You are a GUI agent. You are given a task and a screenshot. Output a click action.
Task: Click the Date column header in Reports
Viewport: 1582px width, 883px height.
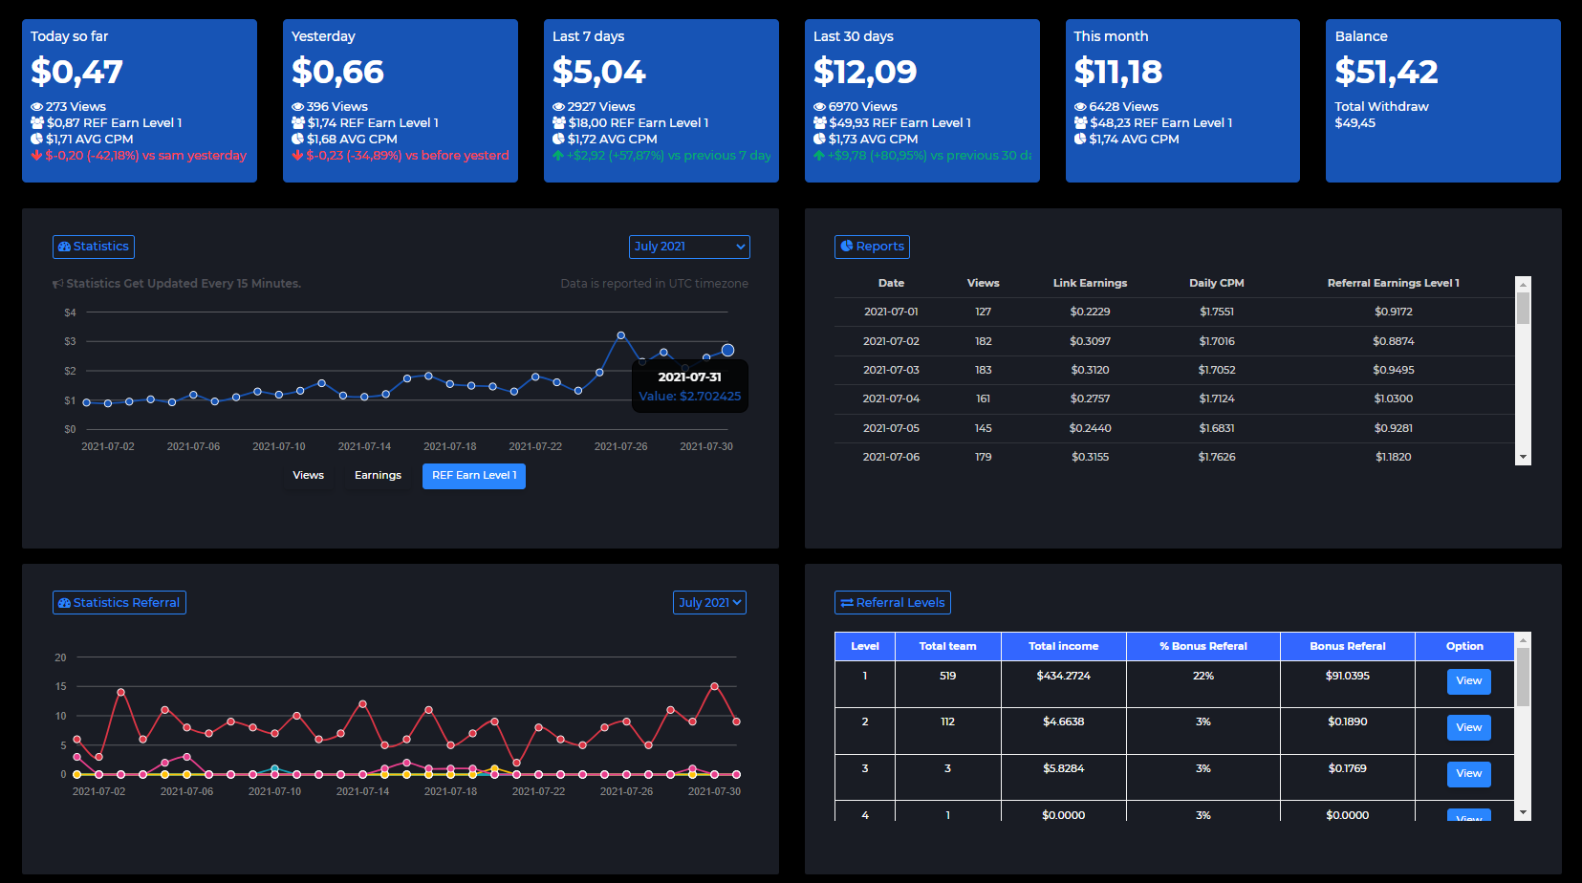click(x=891, y=283)
